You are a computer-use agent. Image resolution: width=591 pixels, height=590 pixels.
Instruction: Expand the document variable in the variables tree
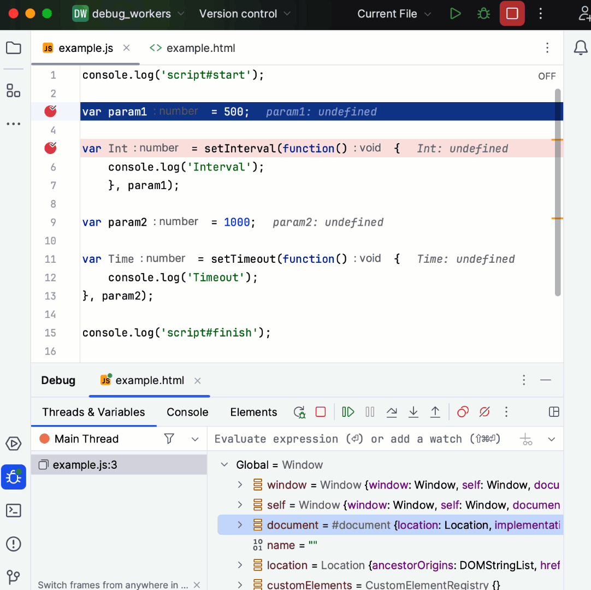tap(240, 525)
